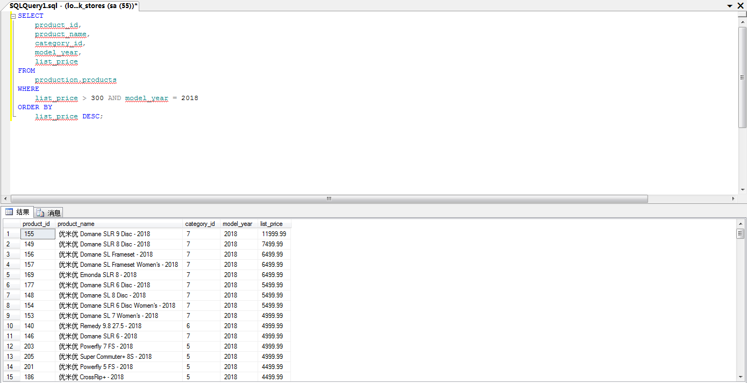Viewport: 747px width, 383px height.
Task: Click cell 'Remedy 9.8 27.5 - 2018'
Action: tap(119, 326)
